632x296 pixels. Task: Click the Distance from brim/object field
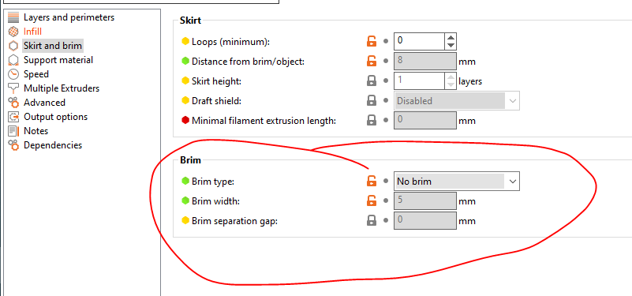[425, 62]
